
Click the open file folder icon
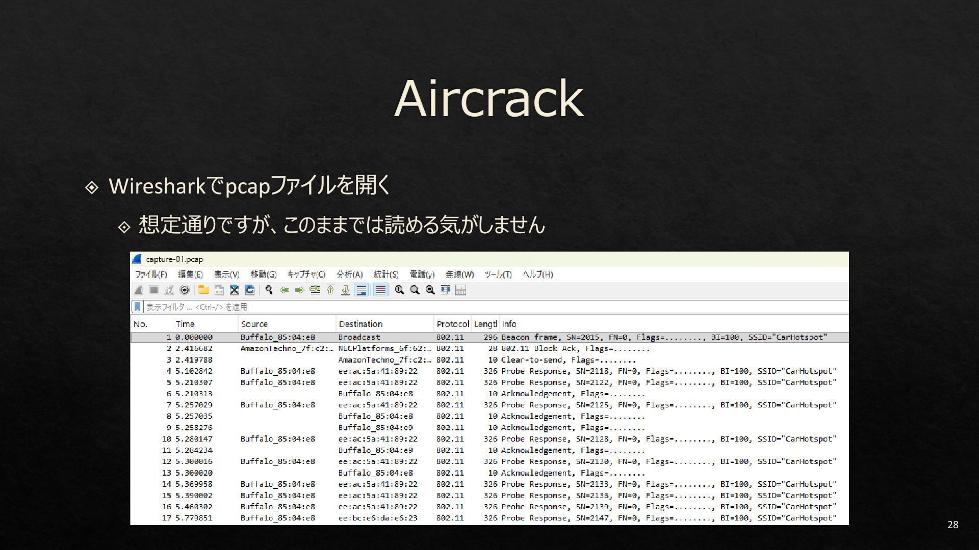203,290
